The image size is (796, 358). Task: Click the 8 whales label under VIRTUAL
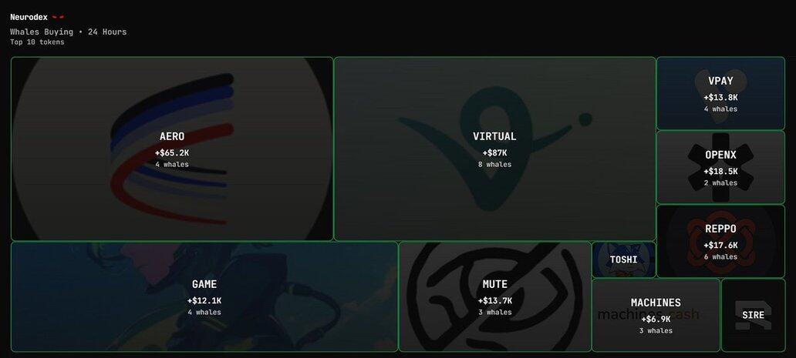495,165
